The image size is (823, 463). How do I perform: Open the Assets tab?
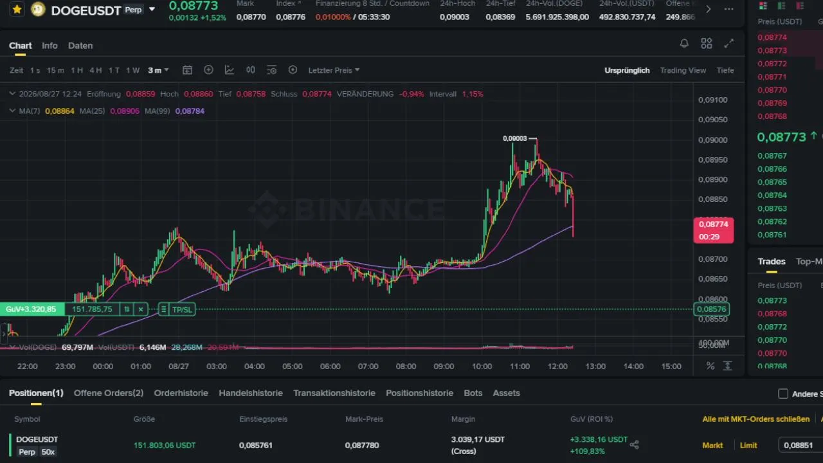[507, 393]
